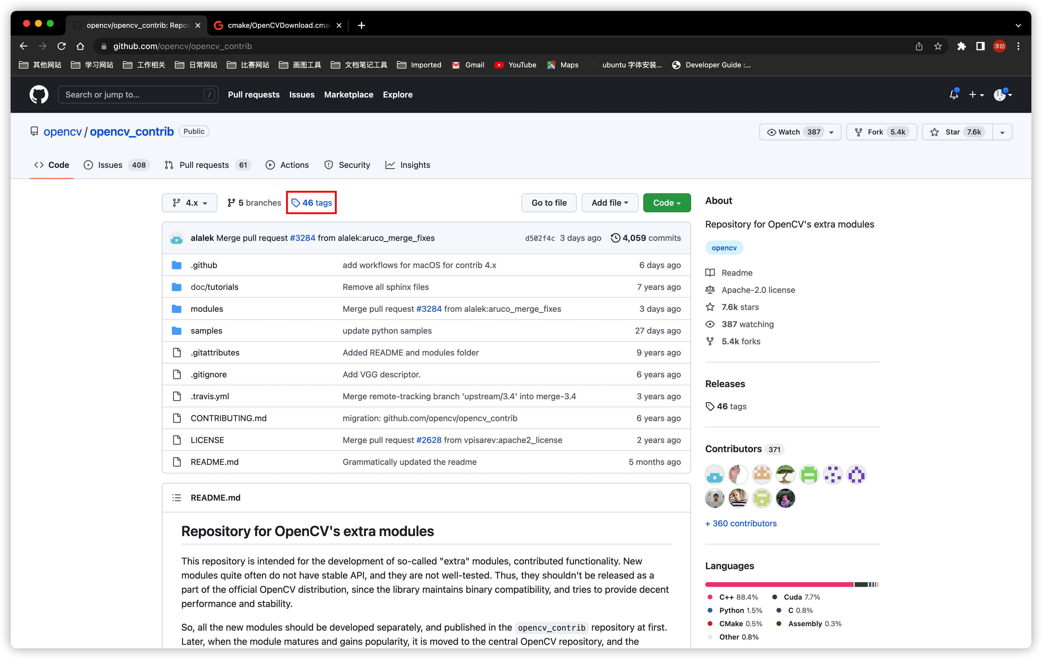Bookmark this page with the star icon
1042x659 pixels.
(x=938, y=46)
